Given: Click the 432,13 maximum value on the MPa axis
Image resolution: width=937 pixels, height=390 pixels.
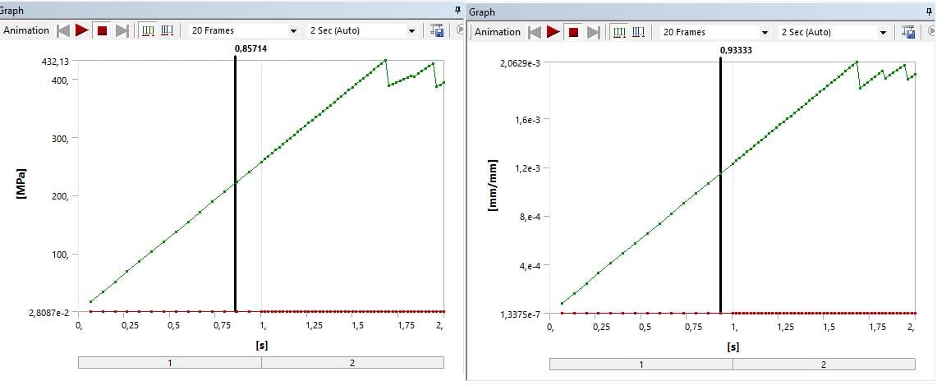Looking at the screenshot, I should [56, 60].
